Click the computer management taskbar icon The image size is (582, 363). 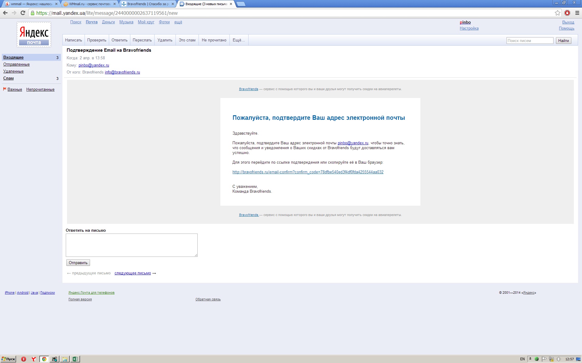(x=54, y=359)
